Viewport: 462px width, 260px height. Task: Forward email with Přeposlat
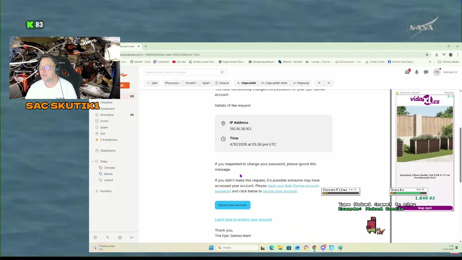301,83
